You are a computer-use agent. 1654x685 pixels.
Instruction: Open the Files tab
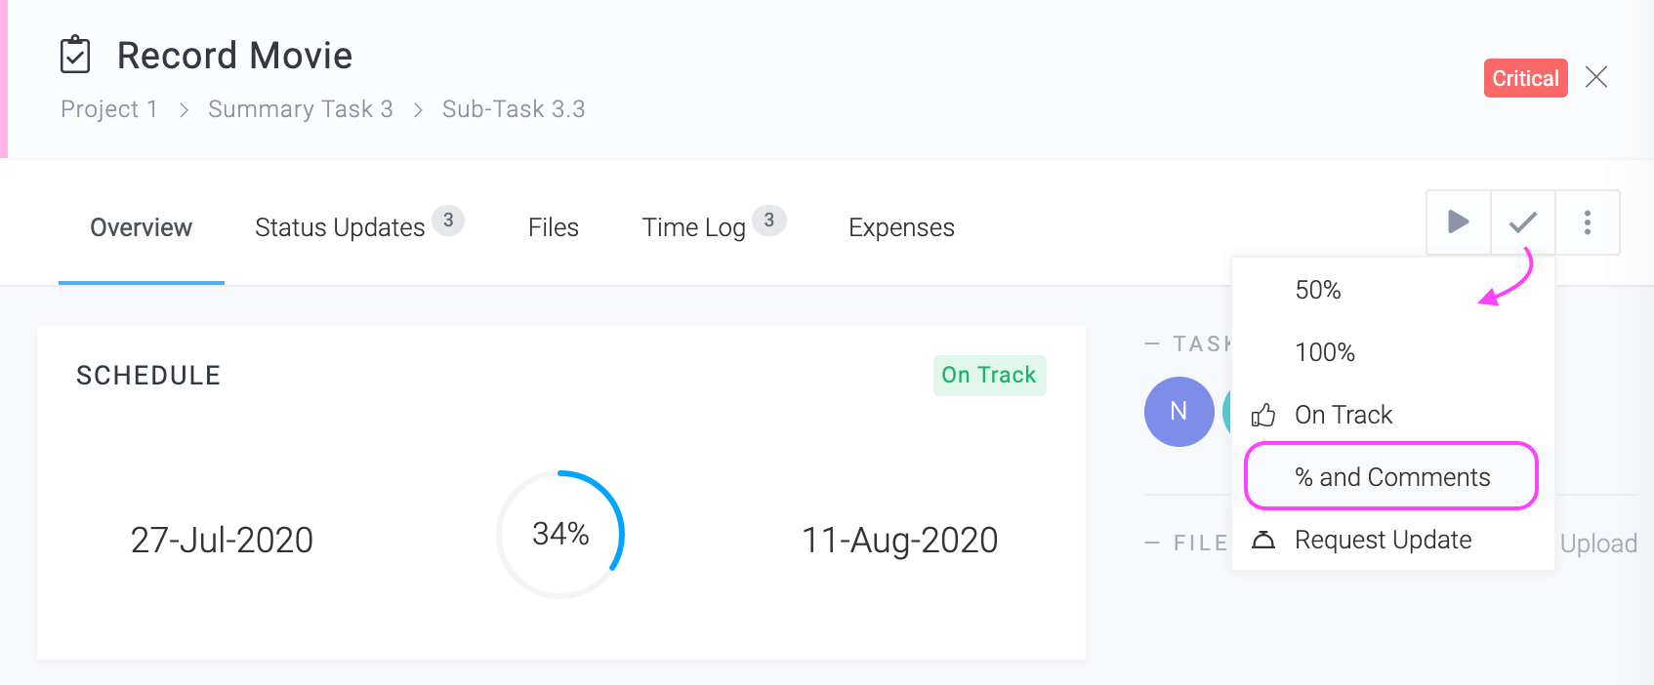pyautogui.click(x=553, y=227)
